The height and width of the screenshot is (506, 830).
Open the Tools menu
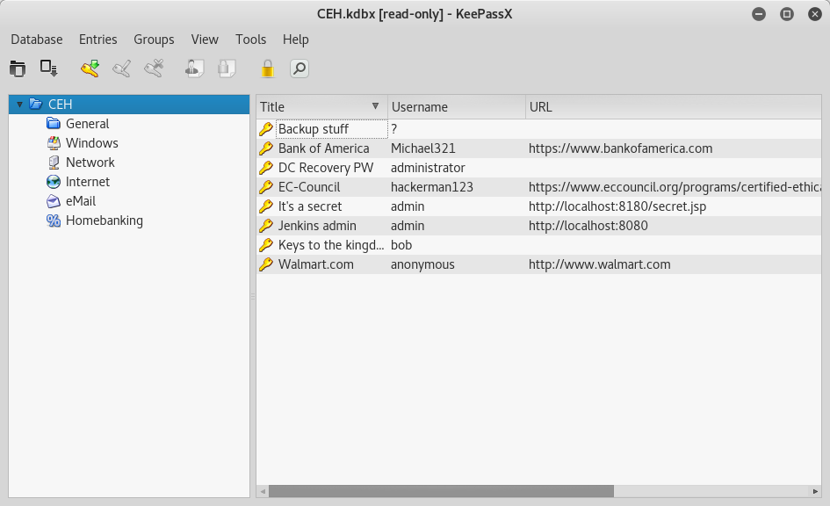pos(250,40)
